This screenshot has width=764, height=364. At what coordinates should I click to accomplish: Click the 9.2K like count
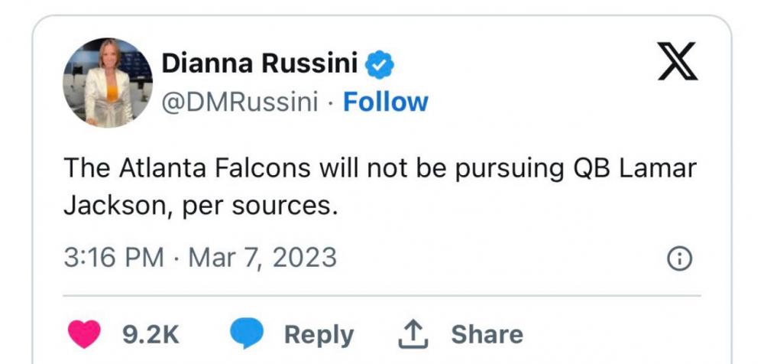(151, 334)
